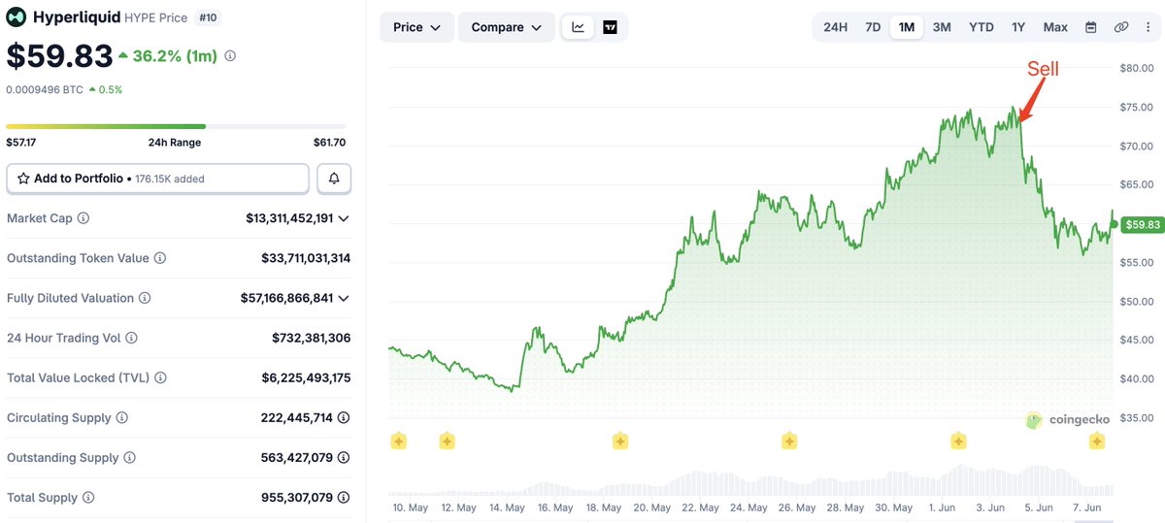Viewport: 1165px width, 523px height.
Task: Click the $59.83 current price tag on chart
Action: pos(1142,224)
